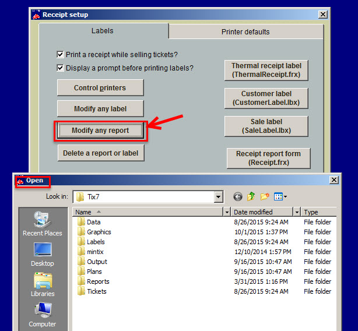Select the 'Reports' folder name
The width and height of the screenshot is (358, 331).
click(x=98, y=281)
